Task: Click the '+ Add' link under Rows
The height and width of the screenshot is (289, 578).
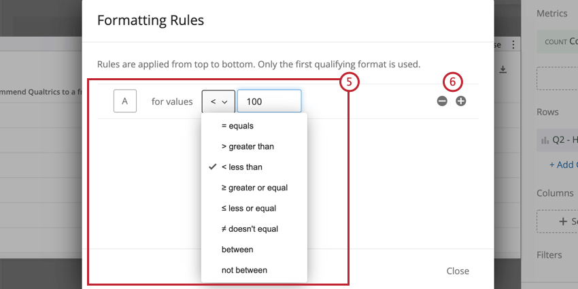Action: pos(564,165)
